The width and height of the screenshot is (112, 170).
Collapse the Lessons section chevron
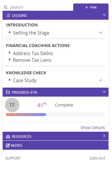click(x=104, y=15)
